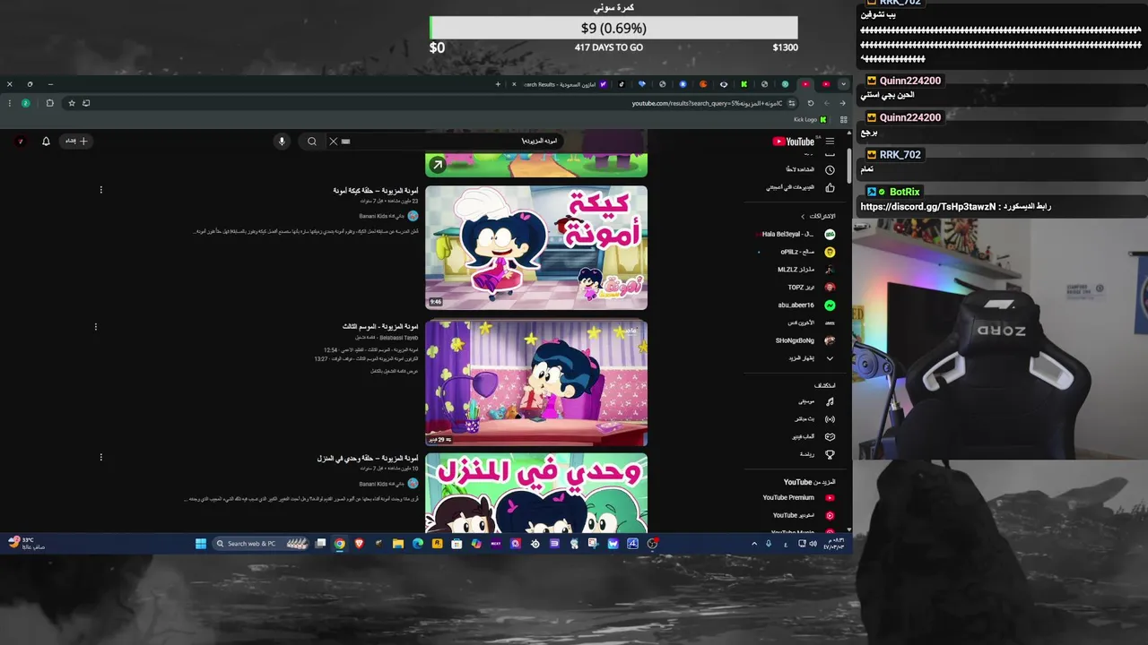
Task: Expand the Subscriptions section chevron
Action: point(803,216)
